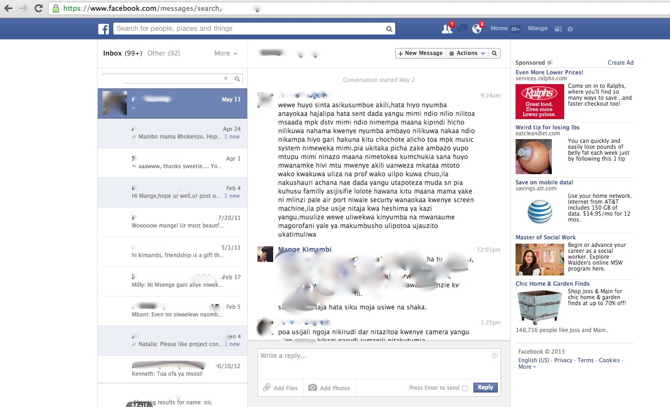Click the Weird tip for losing lbs link
Screen dimensions: 670x407
547,127
